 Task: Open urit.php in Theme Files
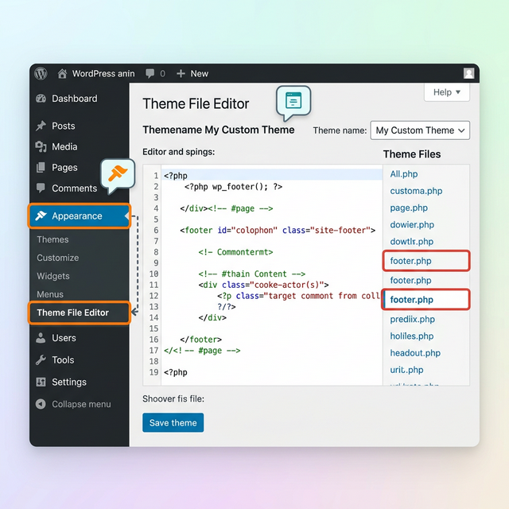click(x=406, y=370)
